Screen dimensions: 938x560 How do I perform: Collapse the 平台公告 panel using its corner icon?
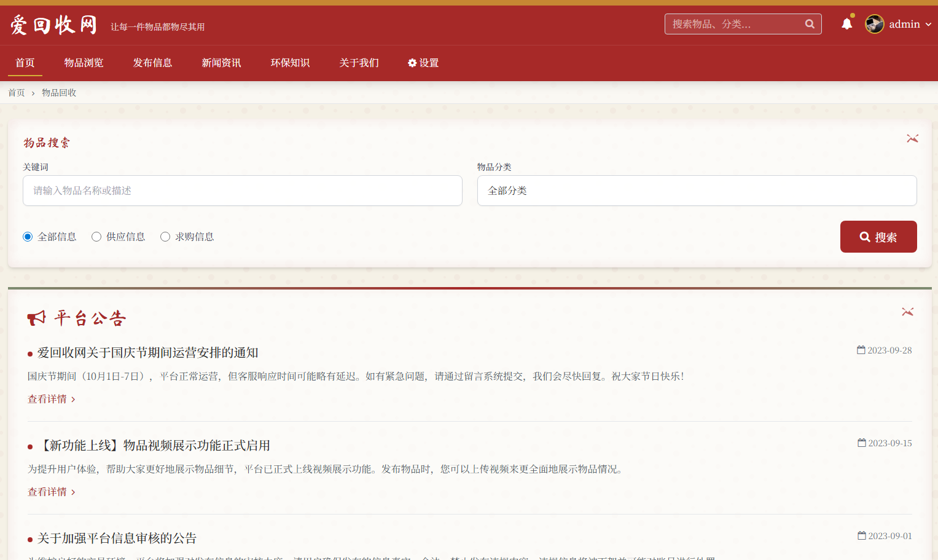[907, 312]
